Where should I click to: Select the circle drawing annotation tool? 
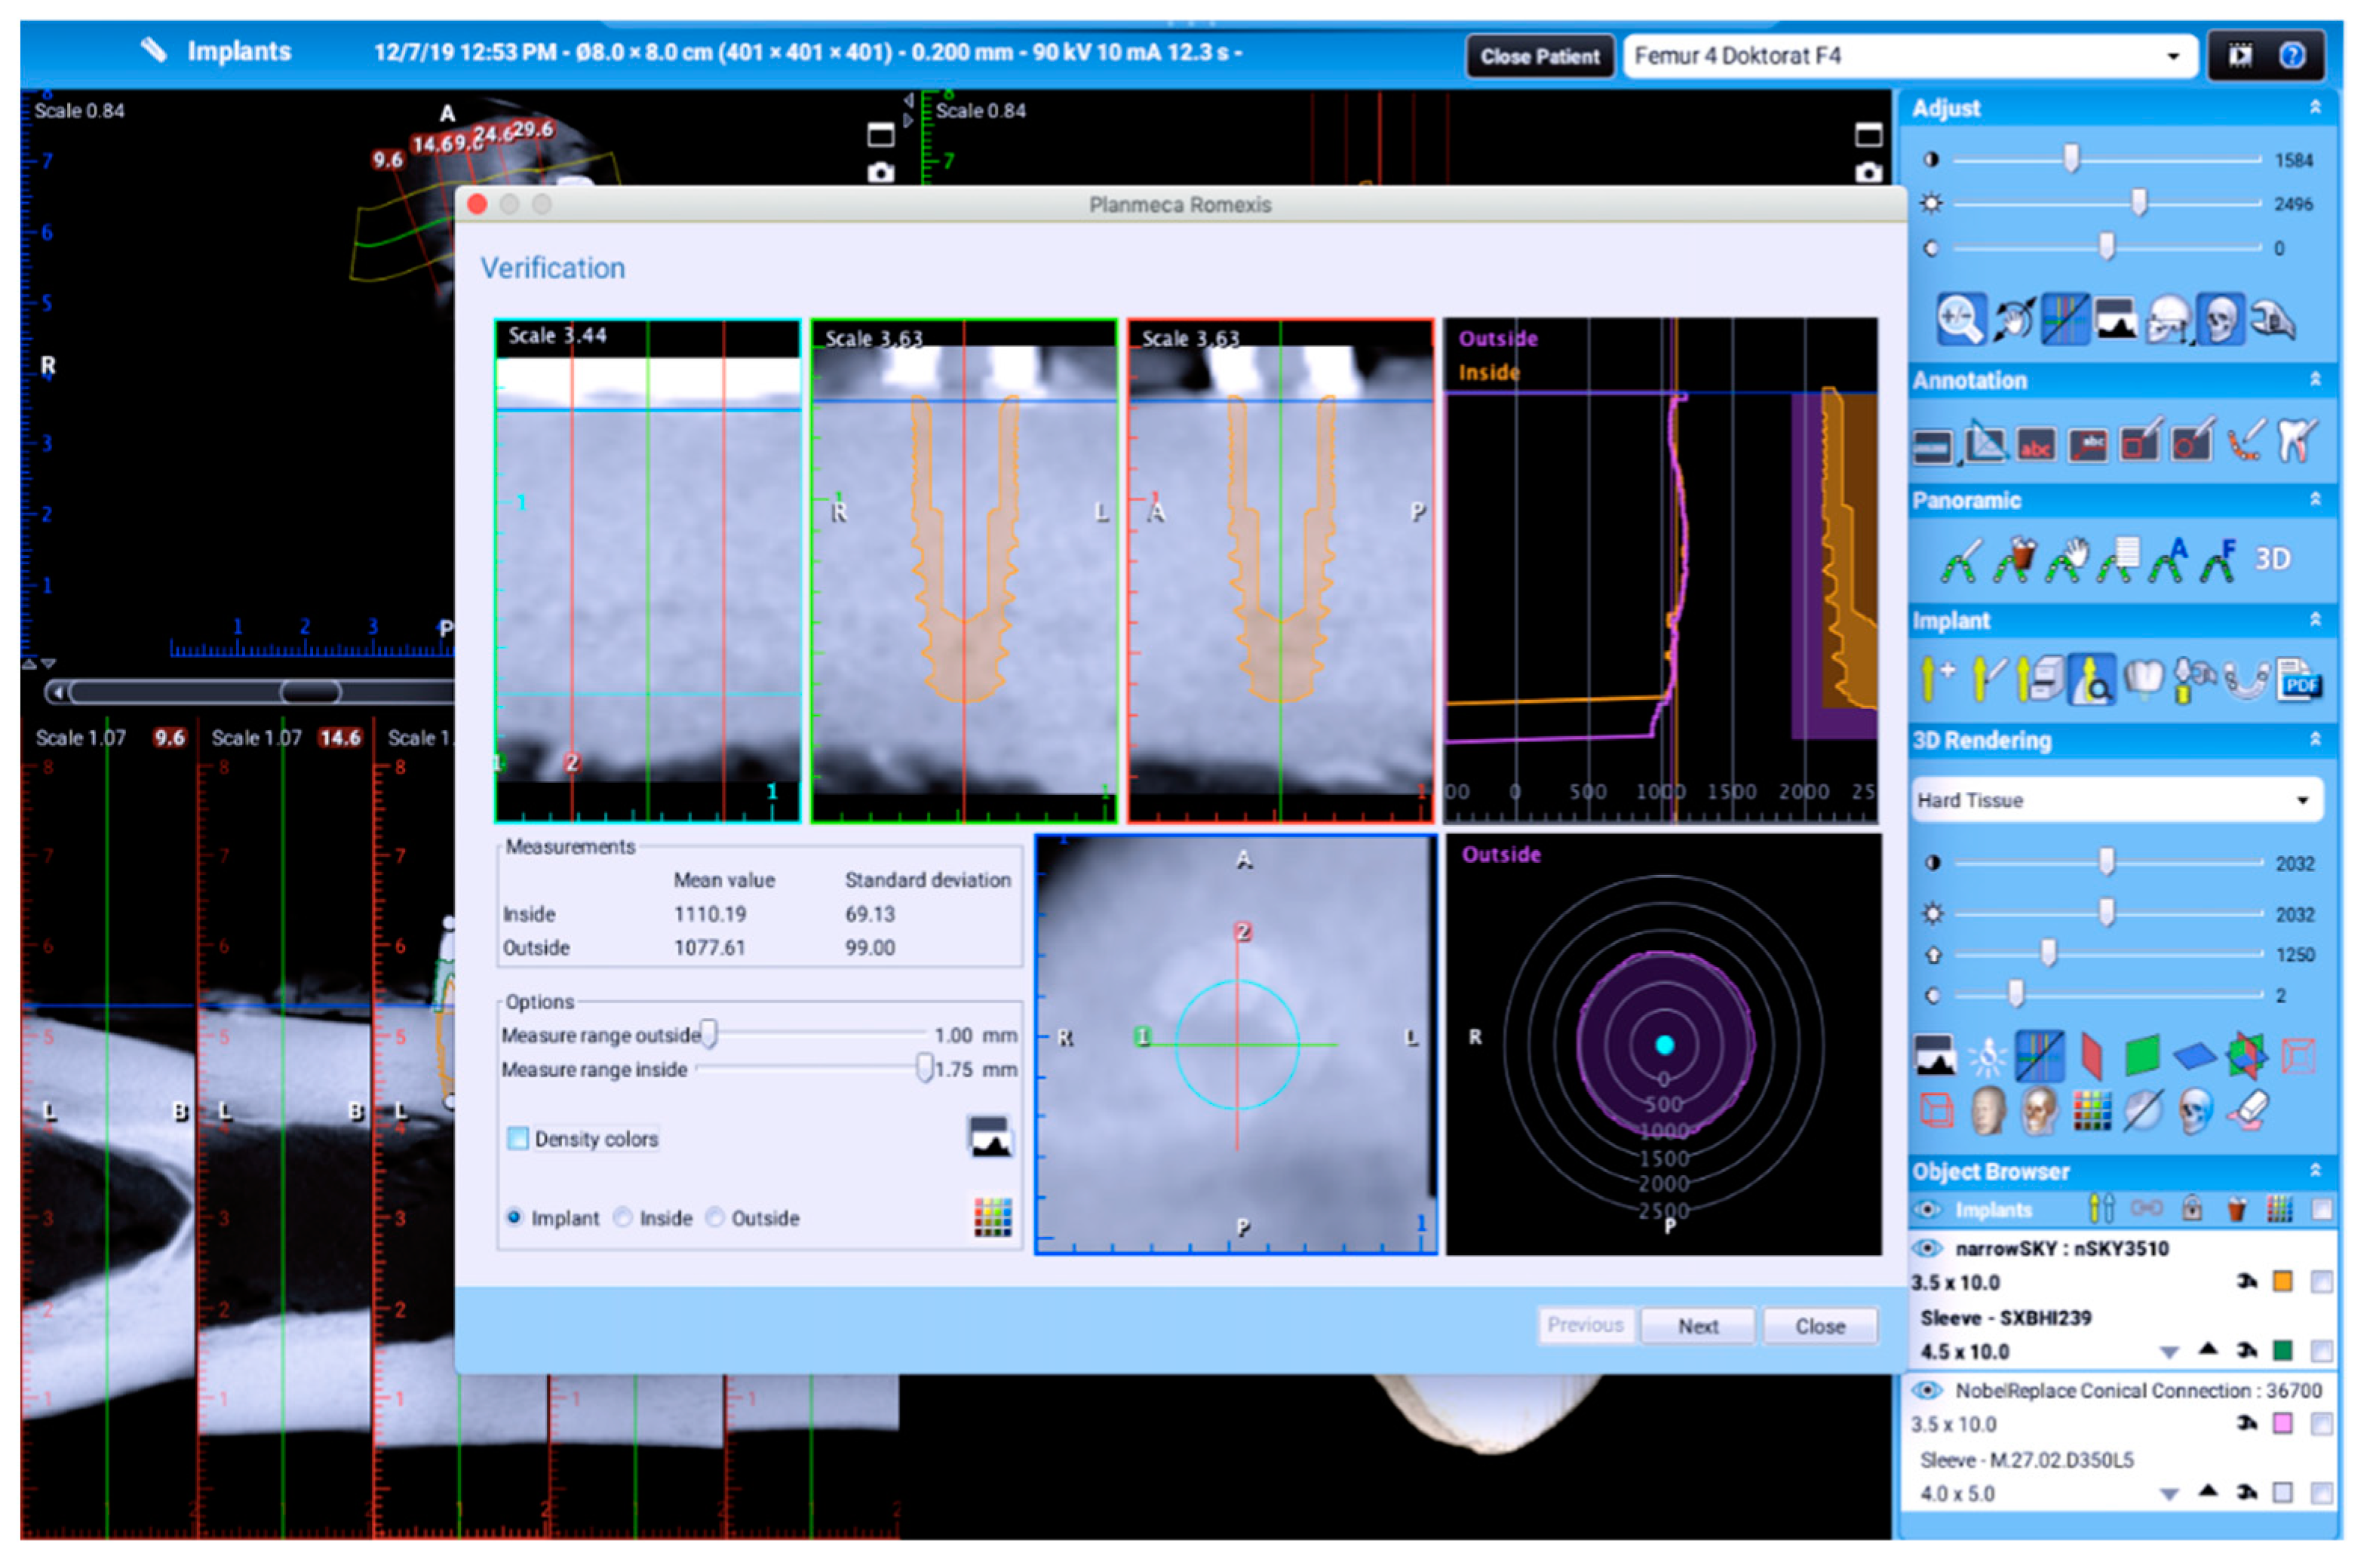pyautogui.click(x=2192, y=441)
